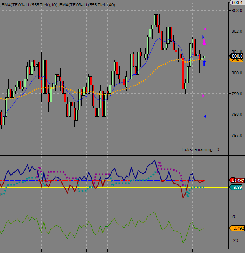The image size is (245, 253).
Task: Click the 803.4 price tag at chart top
Action: [236, 2]
